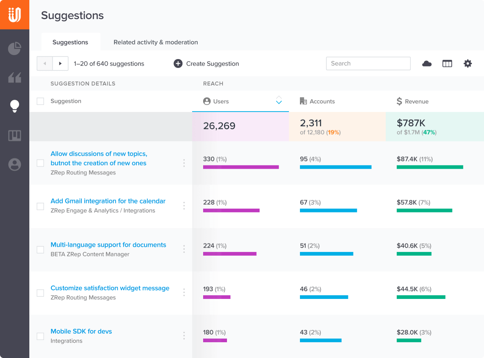Open the roadmap board sidebar icon

(15, 135)
